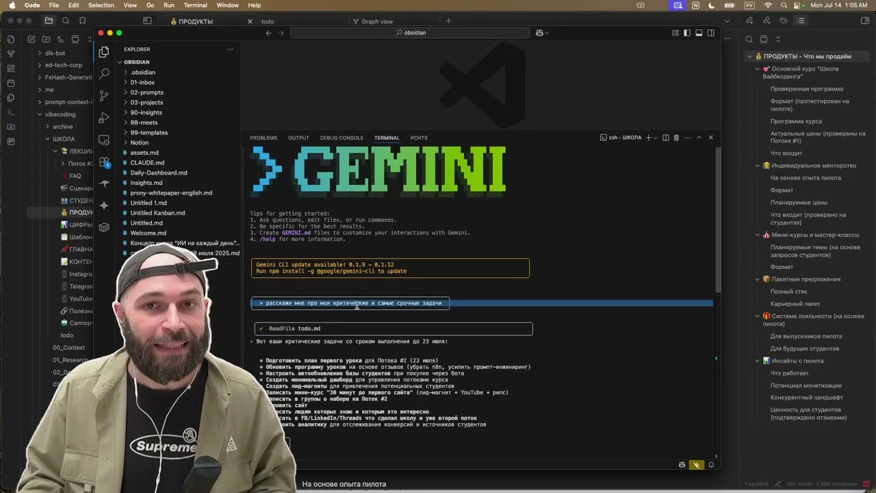The height and width of the screenshot is (493, 876).
Task: Toggle VS Code bottom panel visibility
Action: tap(699, 33)
